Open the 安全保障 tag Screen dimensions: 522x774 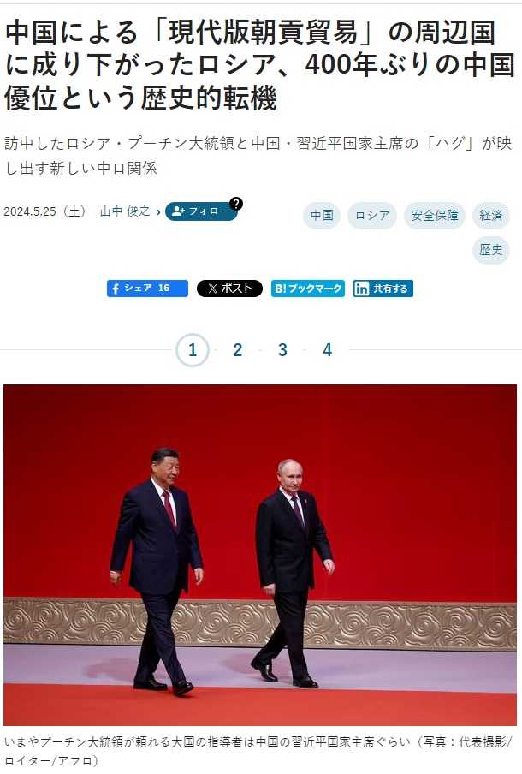pyautogui.click(x=434, y=215)
